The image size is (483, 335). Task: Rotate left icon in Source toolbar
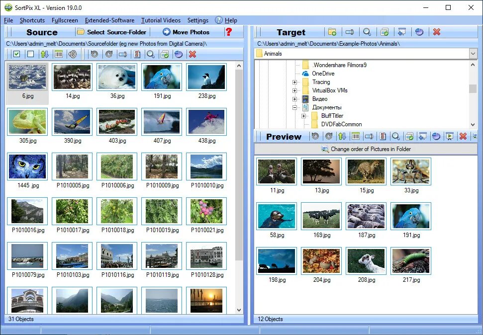(95, 54)
